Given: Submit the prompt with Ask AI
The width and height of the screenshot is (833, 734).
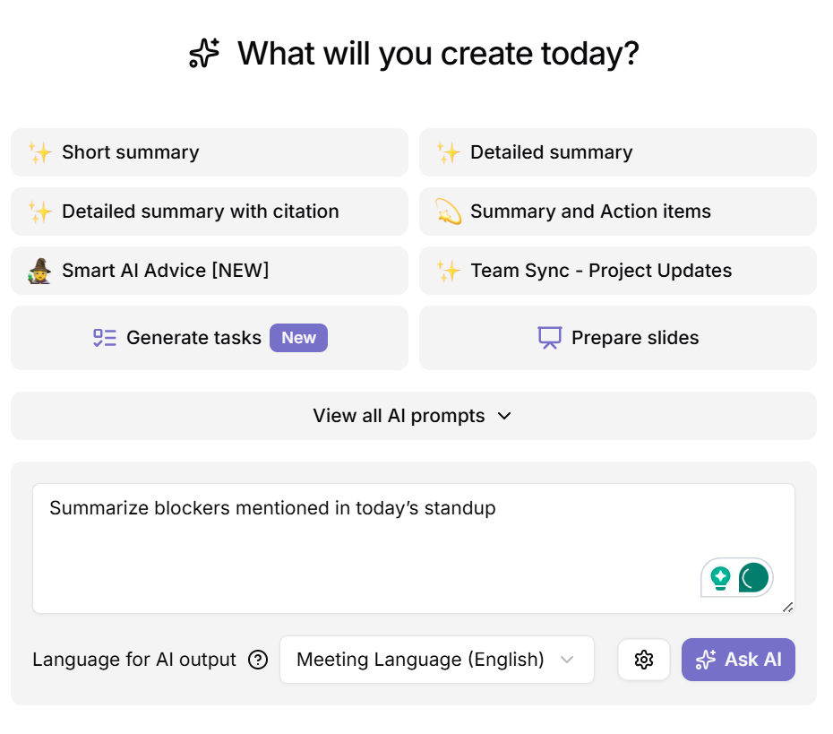Looking at the screenshot, I should pyautogui.click(x=738, y=660).
